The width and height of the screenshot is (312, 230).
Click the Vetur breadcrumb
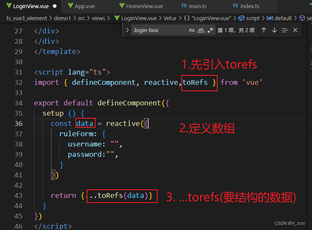click(x=170, y=18)
